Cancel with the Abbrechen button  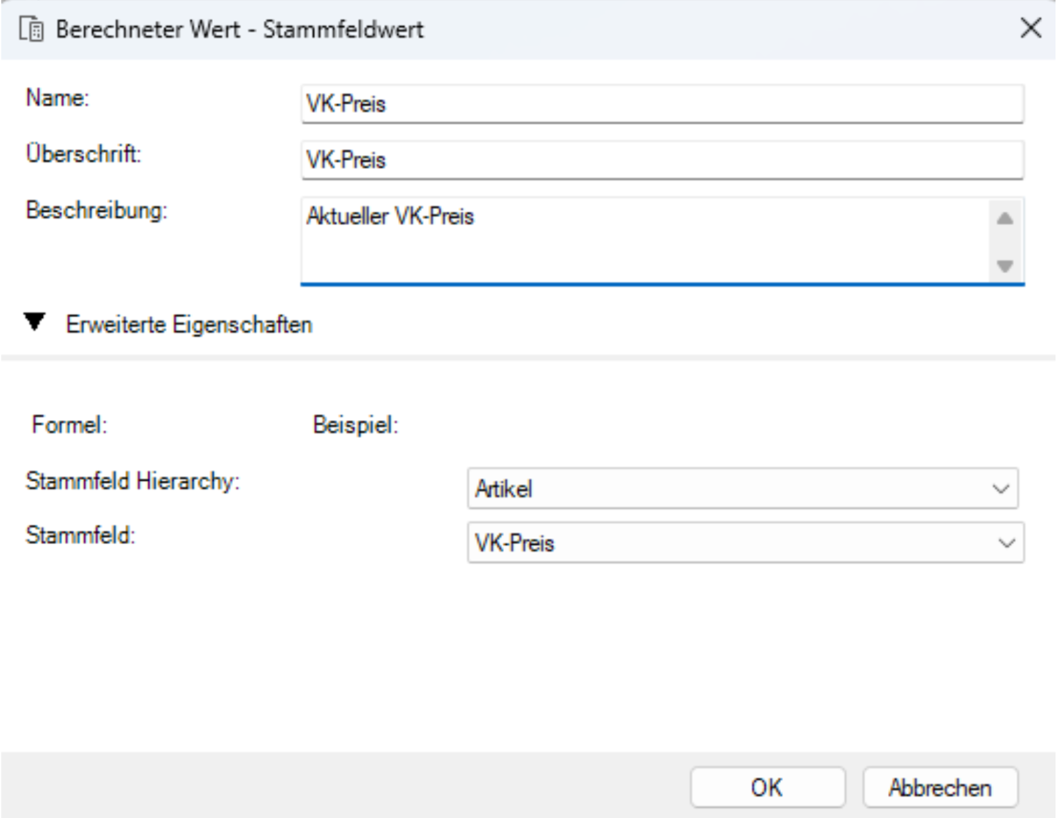pos(940,787)
